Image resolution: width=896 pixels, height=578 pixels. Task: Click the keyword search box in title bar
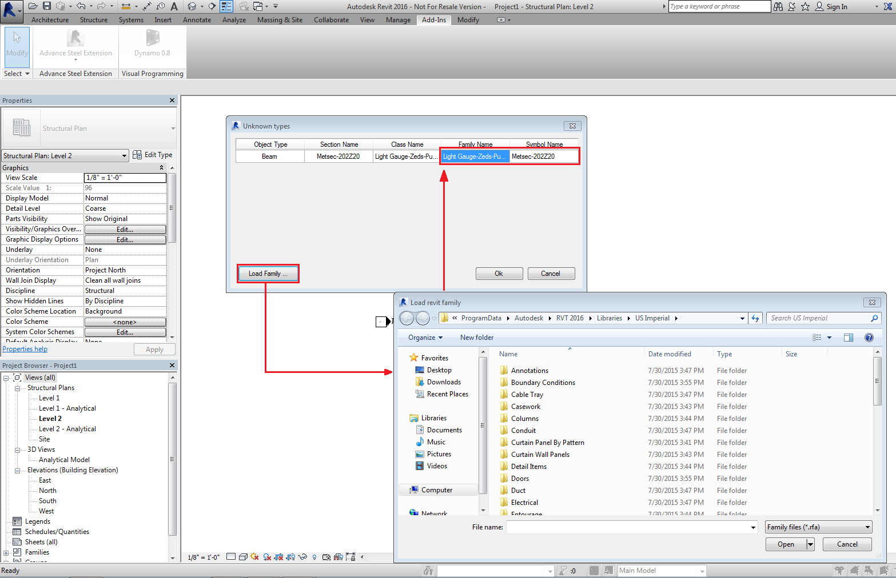point(719,6)
